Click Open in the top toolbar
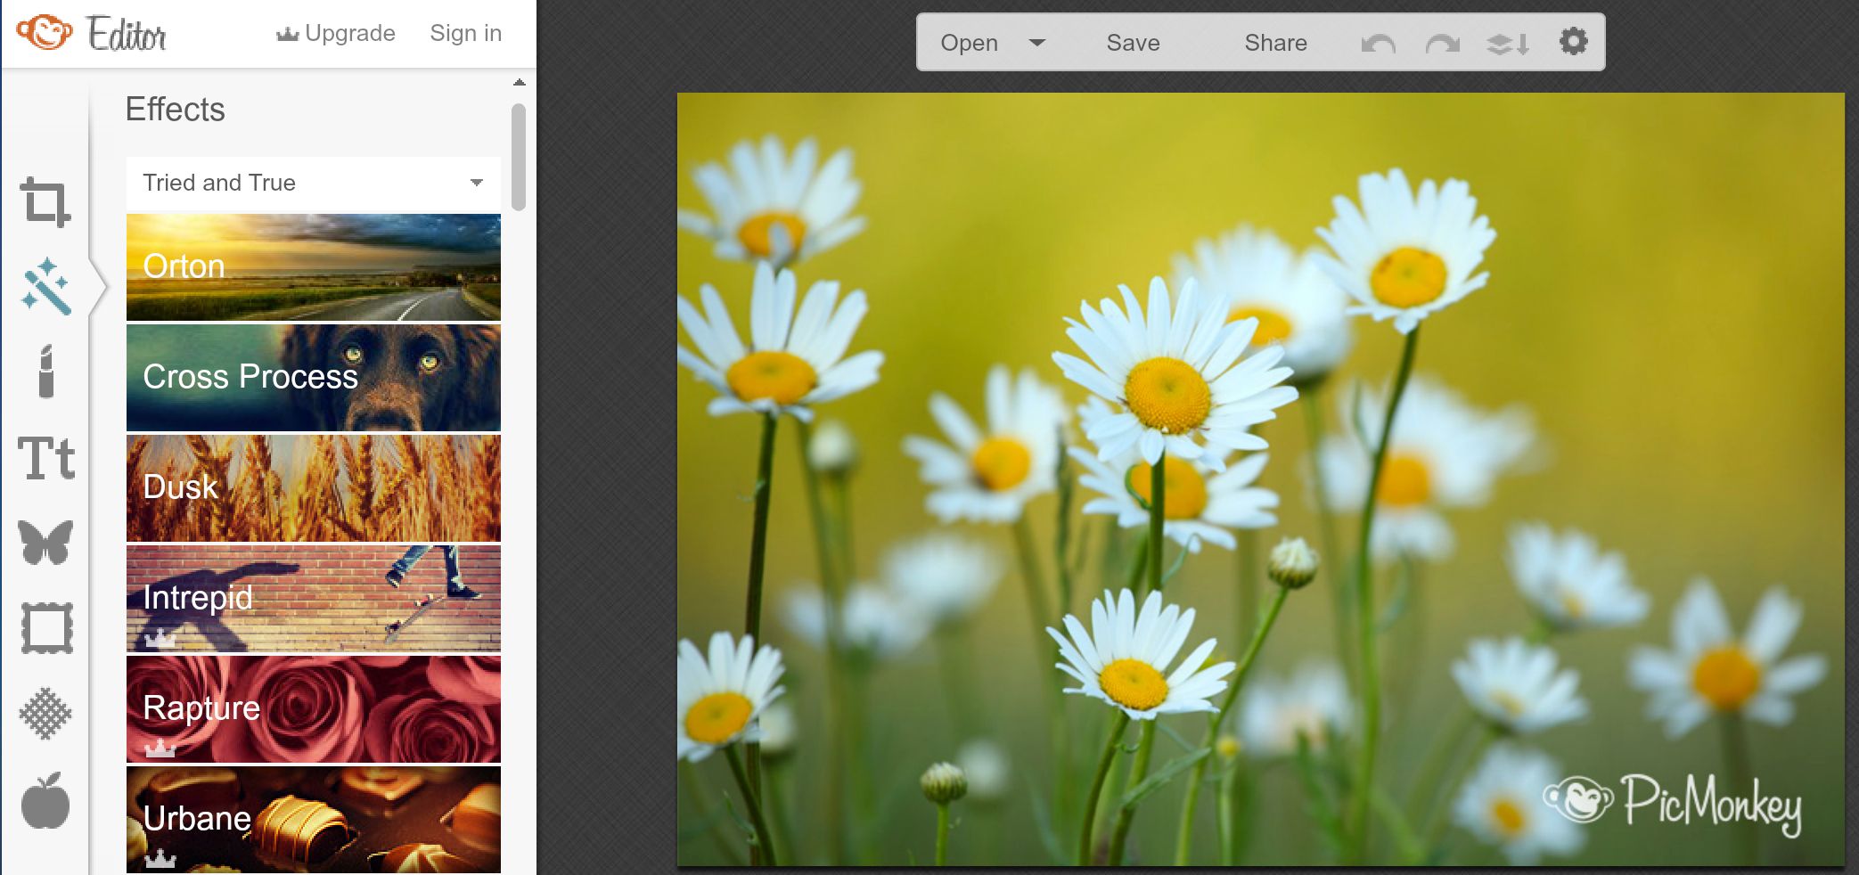The height and width of the screenshot is (875, 1859). coord(969,43)
